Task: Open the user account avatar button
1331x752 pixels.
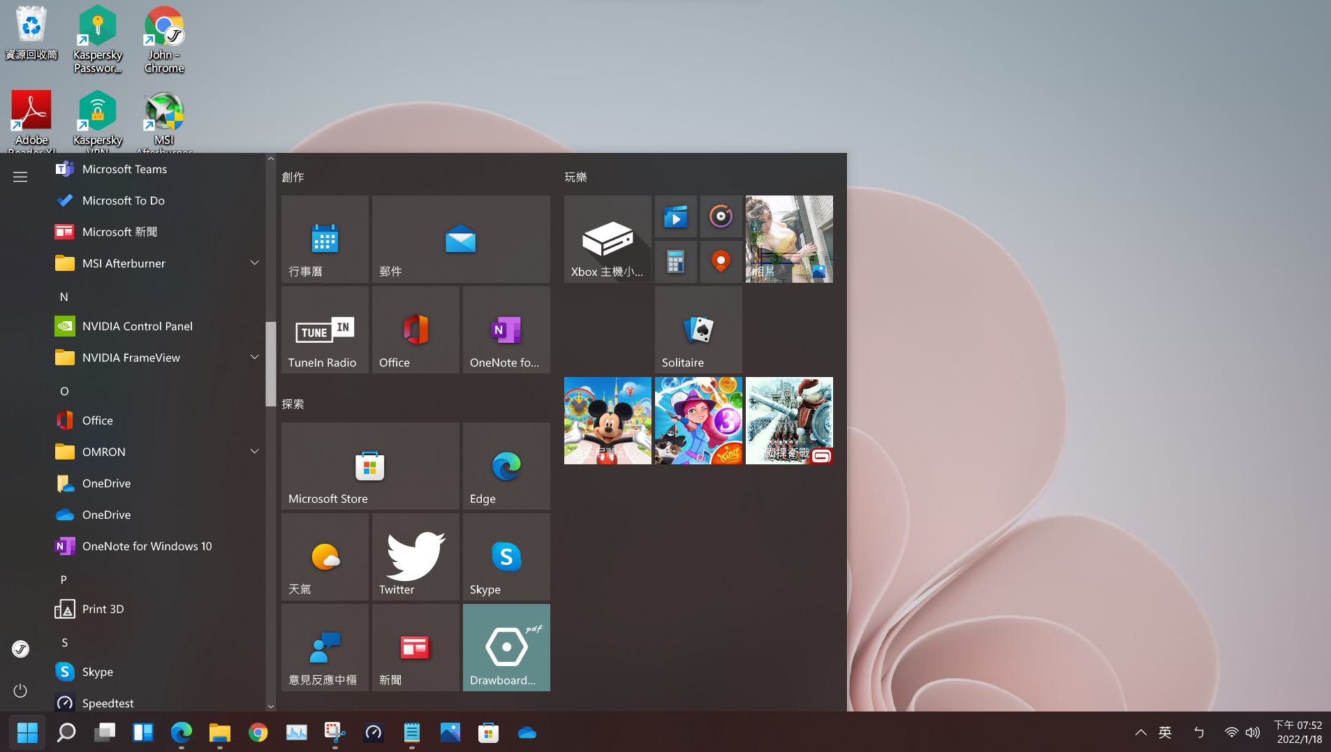Action: (x=20, y=649)
